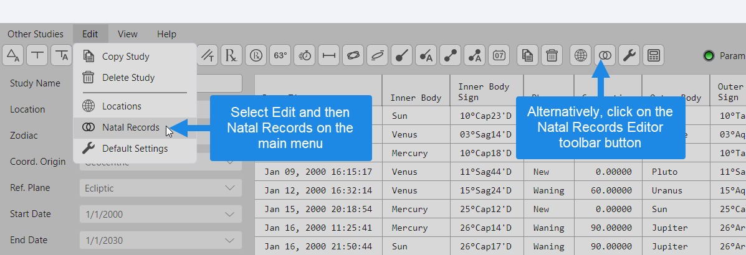Click the Natal Records Editor toolbar button
The height and width of the screenshot is (255, 746).
pyautogui.click(x=604, y=56)
